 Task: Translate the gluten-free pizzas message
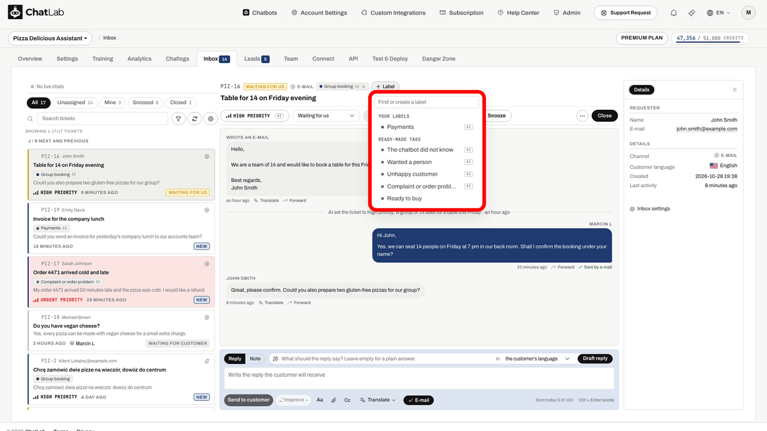tap(271, 303)
